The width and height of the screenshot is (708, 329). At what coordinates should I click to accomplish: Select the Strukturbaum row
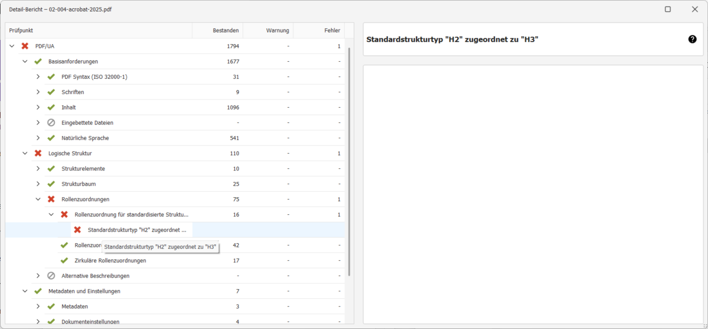pos(79,184)
